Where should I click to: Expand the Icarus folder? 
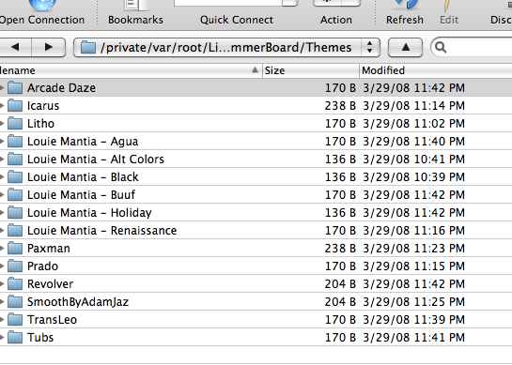pos(2,105)
